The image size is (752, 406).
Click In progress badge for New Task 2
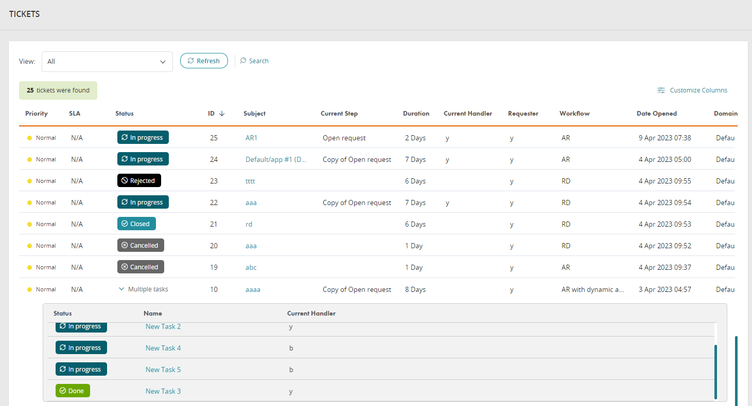pos(81,327)
